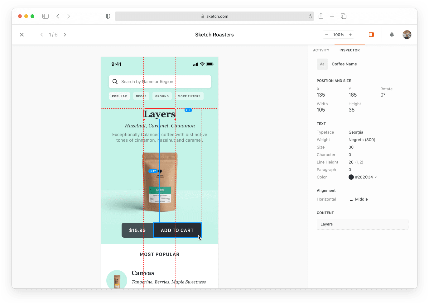Switch to the Inspector tab
The height and width of the screenshot is (304, 429).
coord(349,50)
